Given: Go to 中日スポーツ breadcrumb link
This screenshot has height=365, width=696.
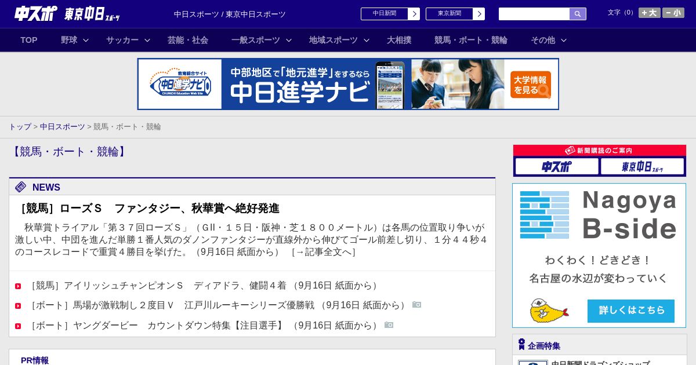Looking at the screenshot, I should pos(63,126).
